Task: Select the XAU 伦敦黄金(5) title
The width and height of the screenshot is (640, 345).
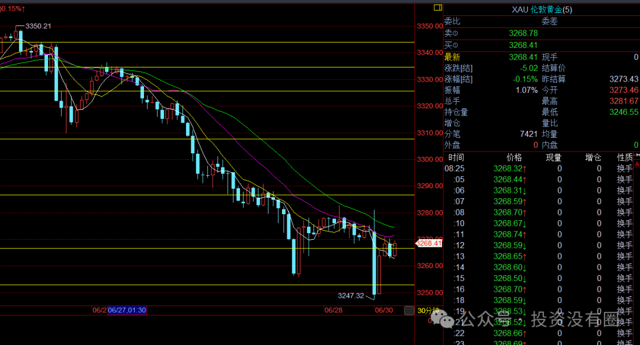Action: click(x=542, y=9)
